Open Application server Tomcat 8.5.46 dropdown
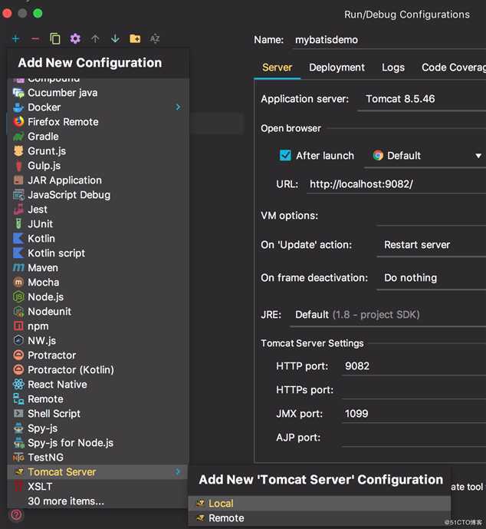Screen dimensions: 486x529 [422, 99]
